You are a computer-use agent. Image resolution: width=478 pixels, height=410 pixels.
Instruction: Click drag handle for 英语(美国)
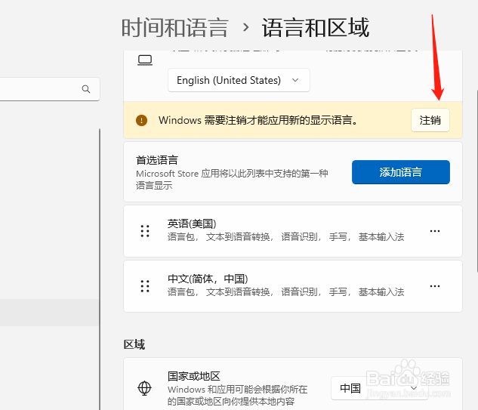145,231
